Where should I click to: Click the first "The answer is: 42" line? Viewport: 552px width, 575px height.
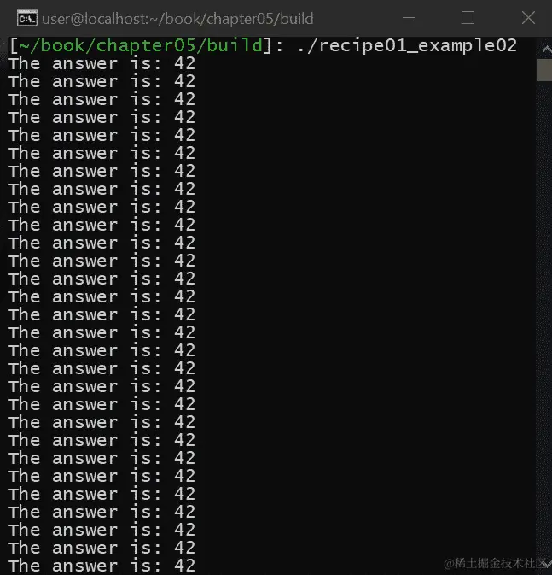tap(102, 64)
